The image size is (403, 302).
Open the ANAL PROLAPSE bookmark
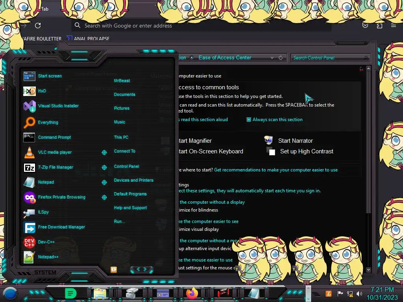[x=88, y=39]
